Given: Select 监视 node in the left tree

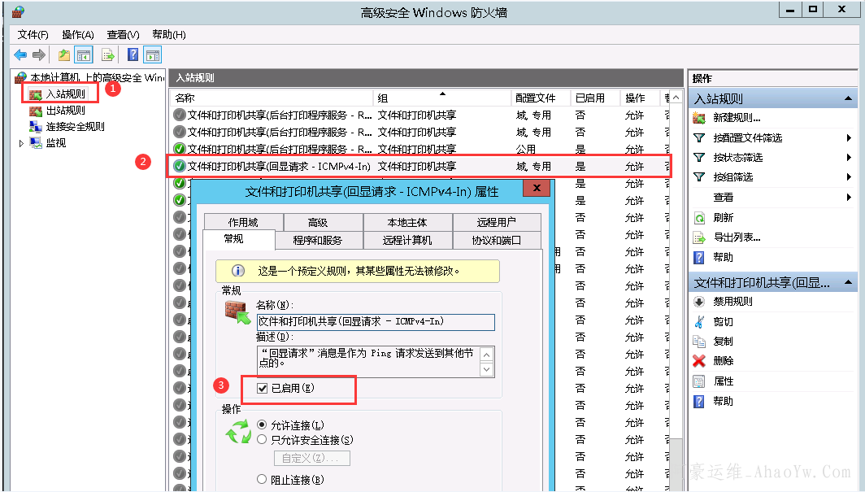Looking at the screenshot, I should (x=56, y=143).
